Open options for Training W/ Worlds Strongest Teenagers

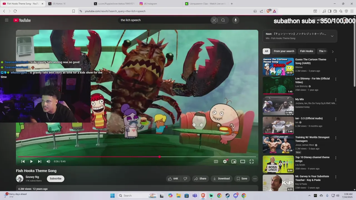click(x=336, y=138)
